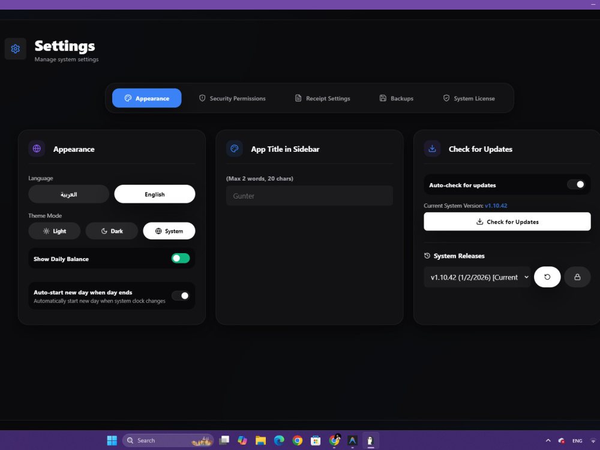Launch Microsoft Edge from the taskbar
This screenshot has height=450, width=600.
coord(279,440)
